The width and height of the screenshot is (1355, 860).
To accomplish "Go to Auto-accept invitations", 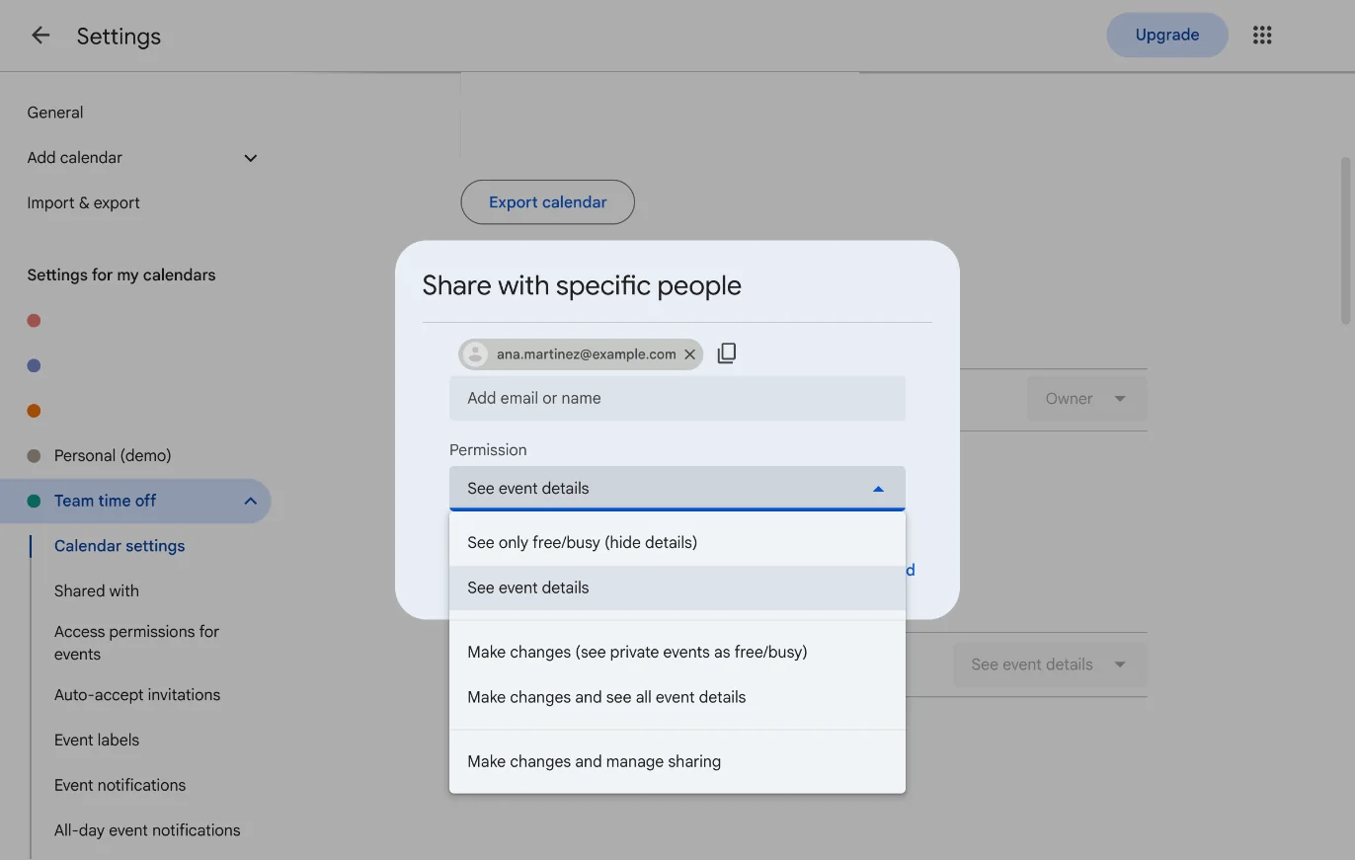I will click(137, 695).
